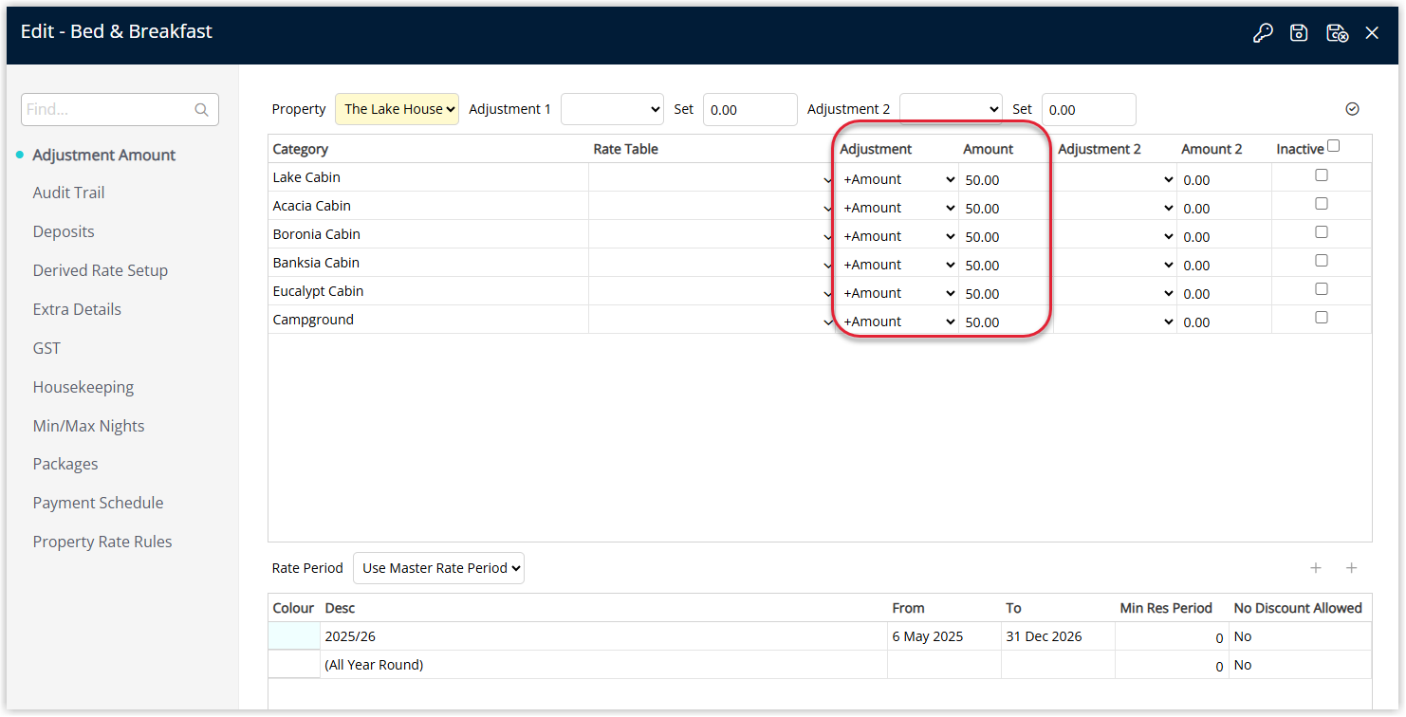Open Eucalypt Cabin Rate Table dropdown

click(x=712, y=293)
